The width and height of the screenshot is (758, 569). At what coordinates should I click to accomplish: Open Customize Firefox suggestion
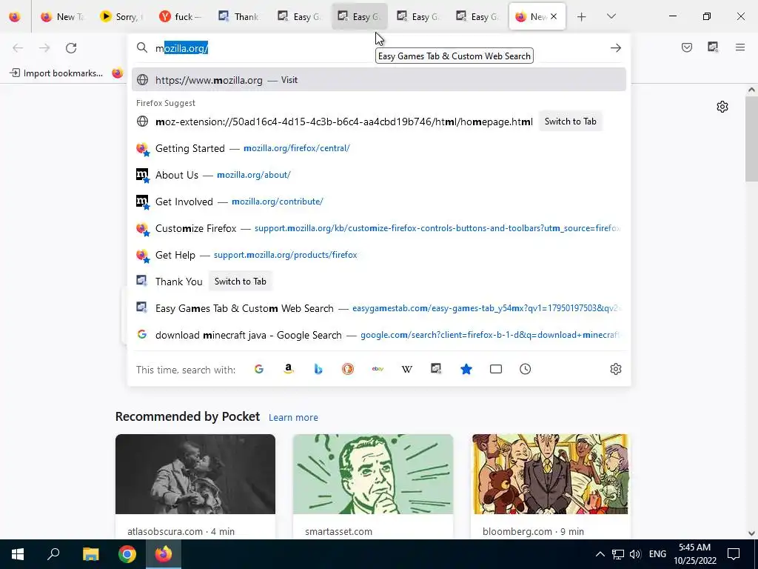378,228
